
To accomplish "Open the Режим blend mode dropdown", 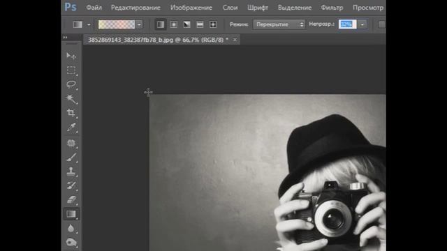I will 279,24.
